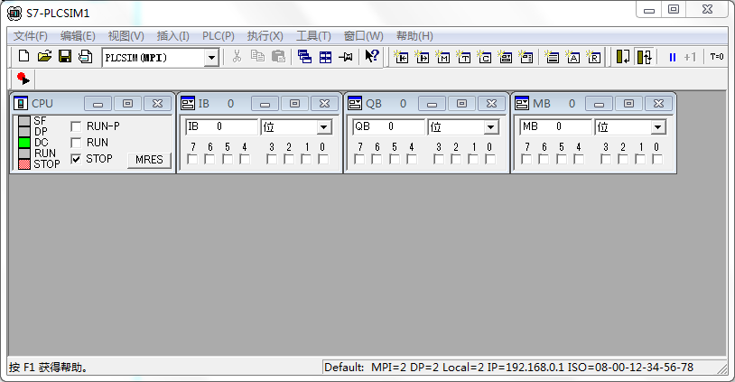
Task: Save the PLC with floppy disk icon
Action: (x=65, y=57)
